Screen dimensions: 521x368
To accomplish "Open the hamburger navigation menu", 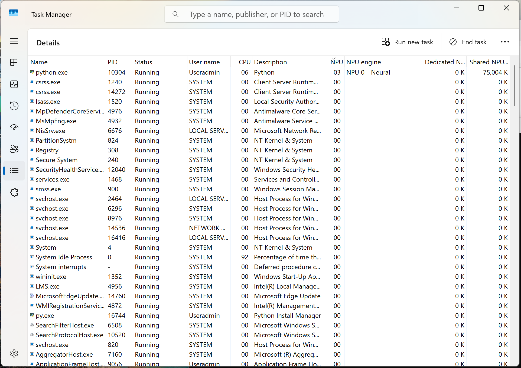I will [14, 41].
